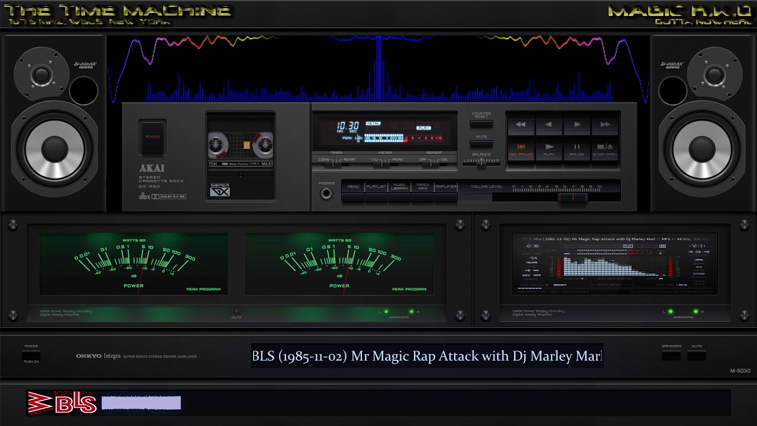This screenshot has width=757, height=426.
Task: Click the STOP OPEN eject button
Action: [x=605, y=149]
